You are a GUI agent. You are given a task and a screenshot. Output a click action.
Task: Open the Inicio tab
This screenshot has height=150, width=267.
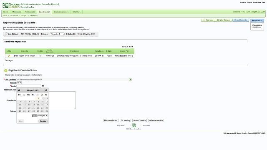pos(6,12)
